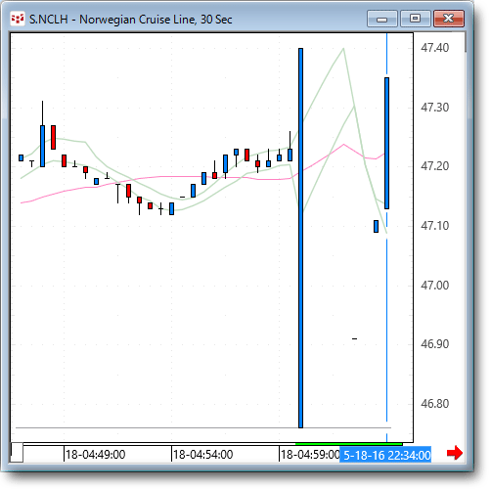The width and height of the screenshot is (491, 489).
Task: Click the 47.40 price label
Action: click(434, 48)
